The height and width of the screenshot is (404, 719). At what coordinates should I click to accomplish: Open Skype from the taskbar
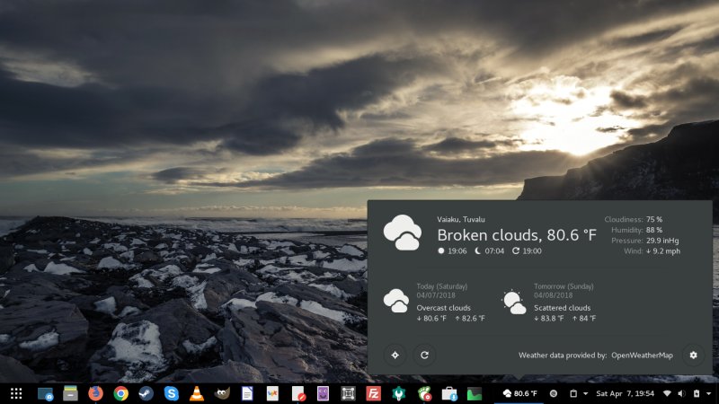tap(172, 393)
